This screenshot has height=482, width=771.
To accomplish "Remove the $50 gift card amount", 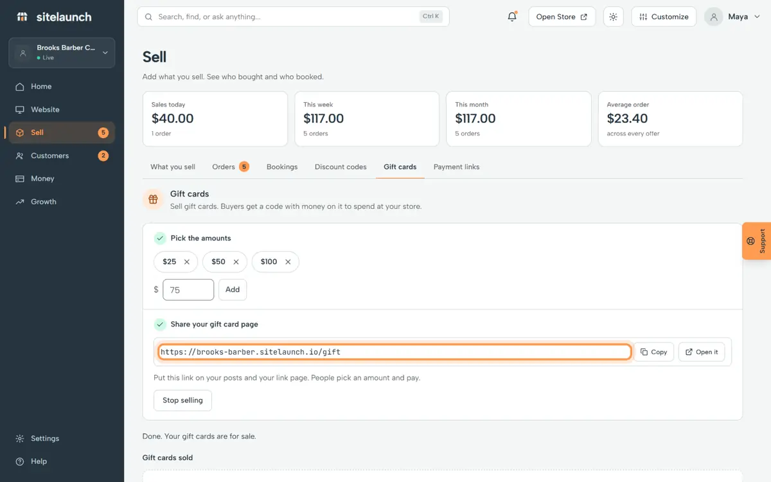I will (236, 262).
